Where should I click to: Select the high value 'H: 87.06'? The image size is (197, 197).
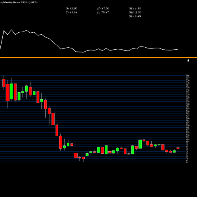tap(103, 9)
